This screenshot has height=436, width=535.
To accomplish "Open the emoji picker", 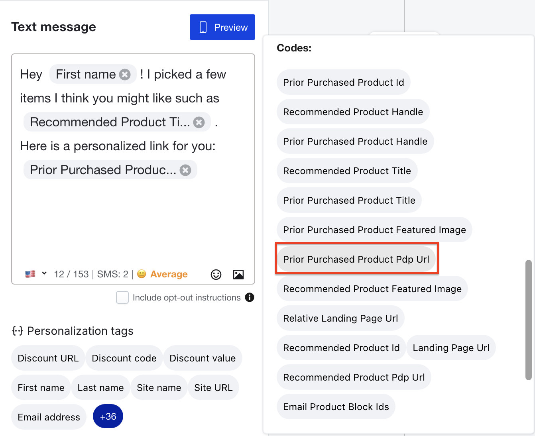I will click(216, 275).
